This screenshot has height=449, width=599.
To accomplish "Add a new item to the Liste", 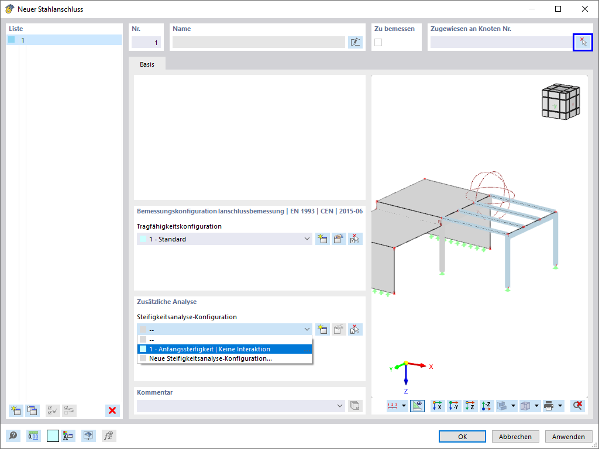I will click(16, 410).
